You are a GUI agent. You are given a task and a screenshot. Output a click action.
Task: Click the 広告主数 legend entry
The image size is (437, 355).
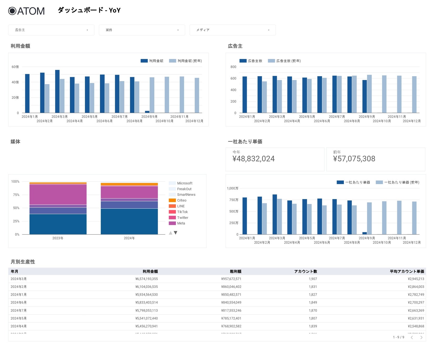[x=251, y=61]
